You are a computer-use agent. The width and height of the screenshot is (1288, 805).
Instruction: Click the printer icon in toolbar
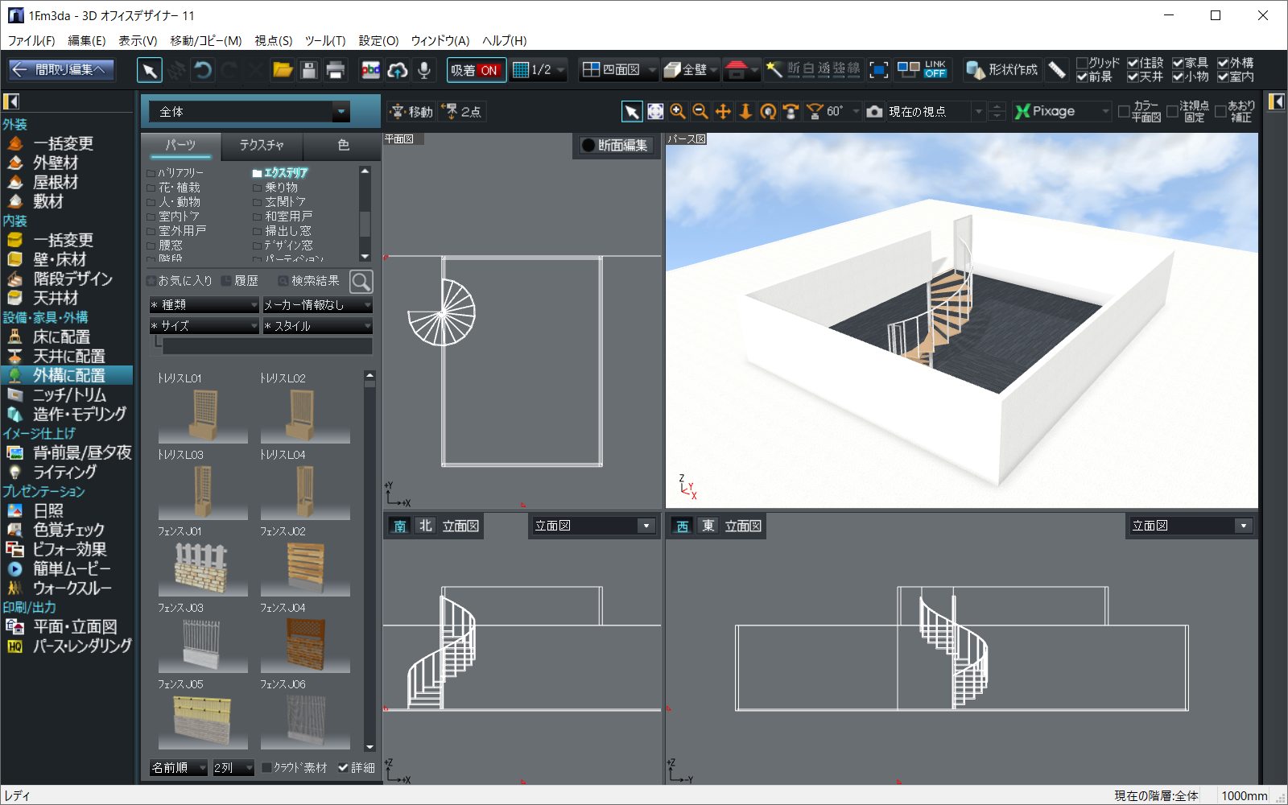point(335,70)
